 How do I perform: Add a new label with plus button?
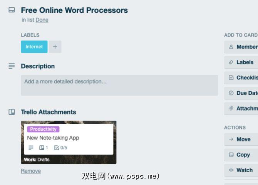tap(55, 47)
